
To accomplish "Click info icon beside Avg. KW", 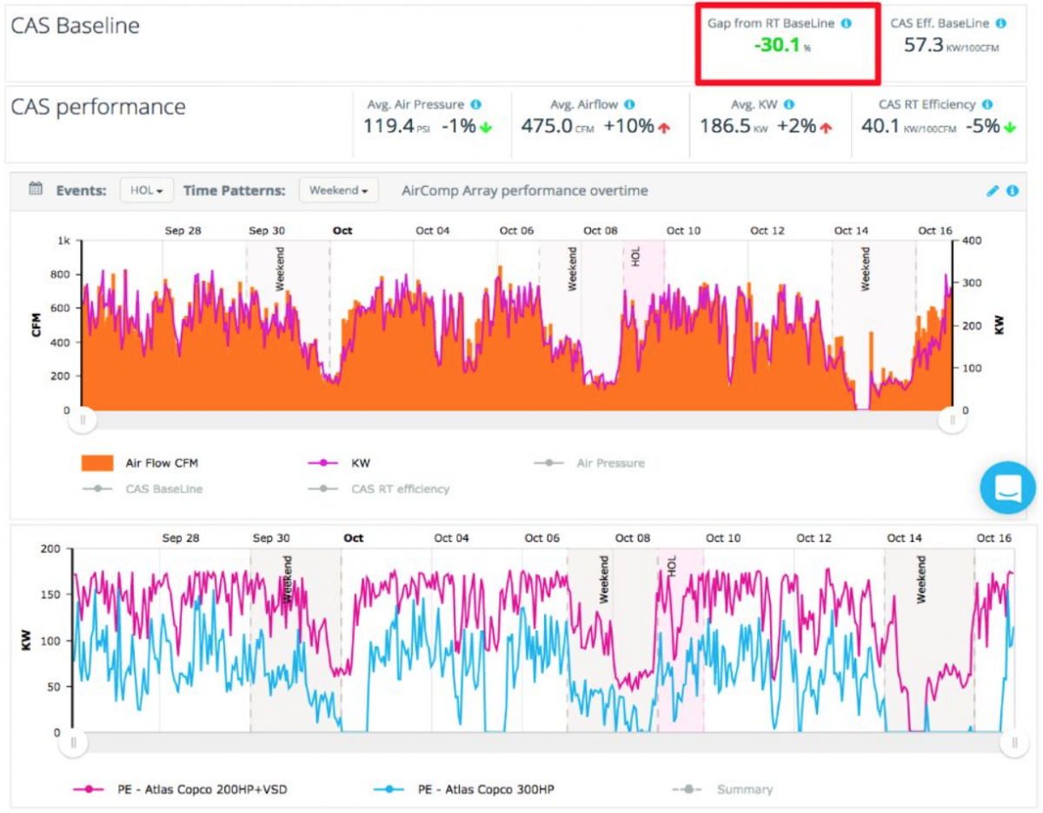I will pyautogui.click(x=789, y=104).
